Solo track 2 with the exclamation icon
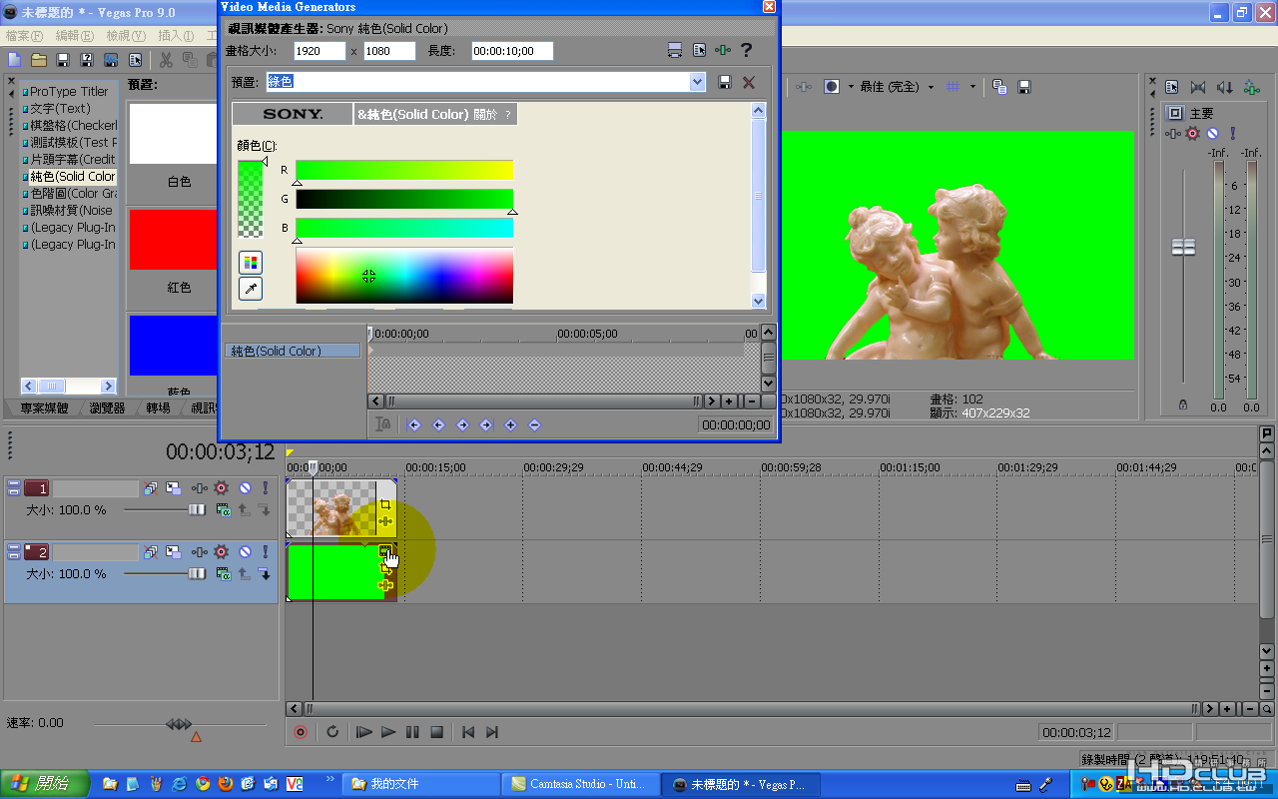Viewport: 1278px width, 799px height. (x=265, y=551)
